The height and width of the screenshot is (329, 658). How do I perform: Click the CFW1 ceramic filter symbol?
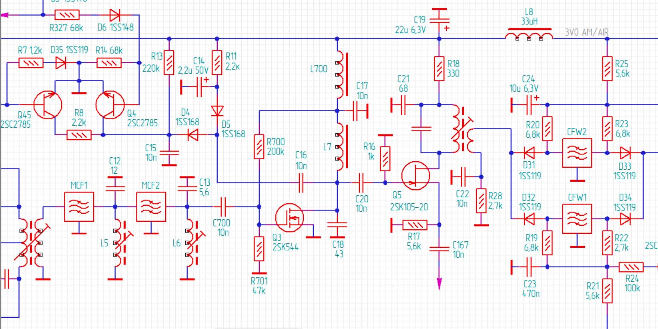577,219
